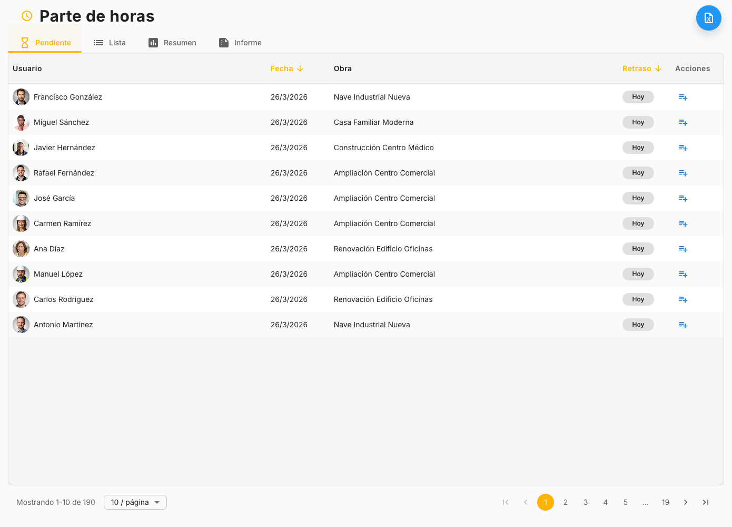Go to the next page arrow
Image resolution: width=732 pixels, height=527 pixels.
(x=685, y=502)
